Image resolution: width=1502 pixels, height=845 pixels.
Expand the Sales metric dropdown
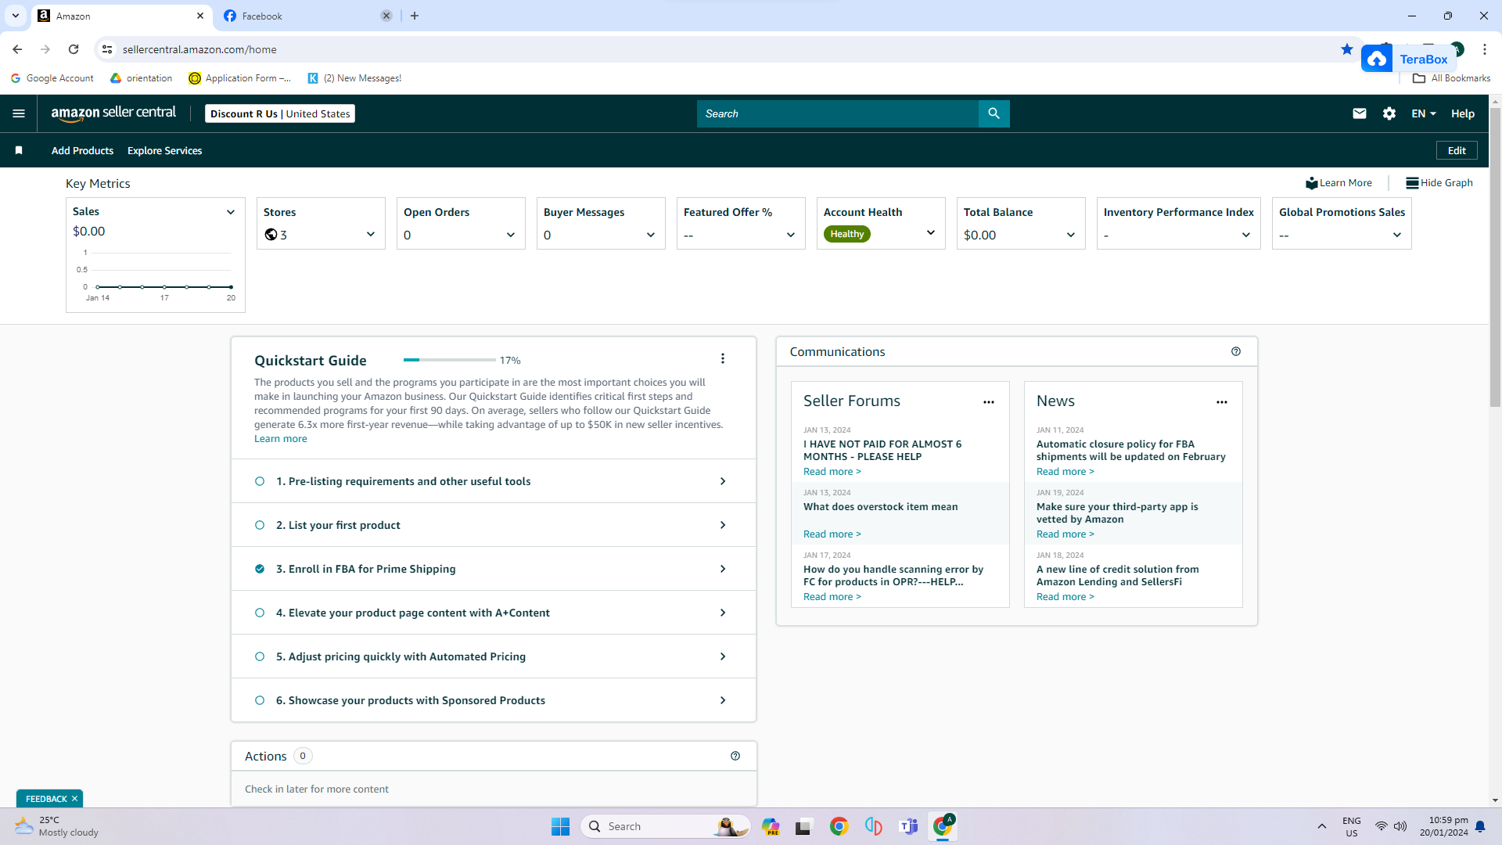231,212
